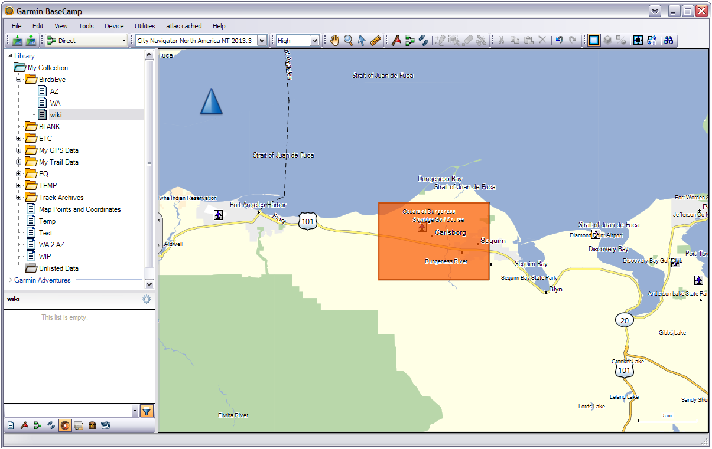Toggle the BirdsEye imagery list filter
This screenshot has width=712, height=449.
coord(65,425)
